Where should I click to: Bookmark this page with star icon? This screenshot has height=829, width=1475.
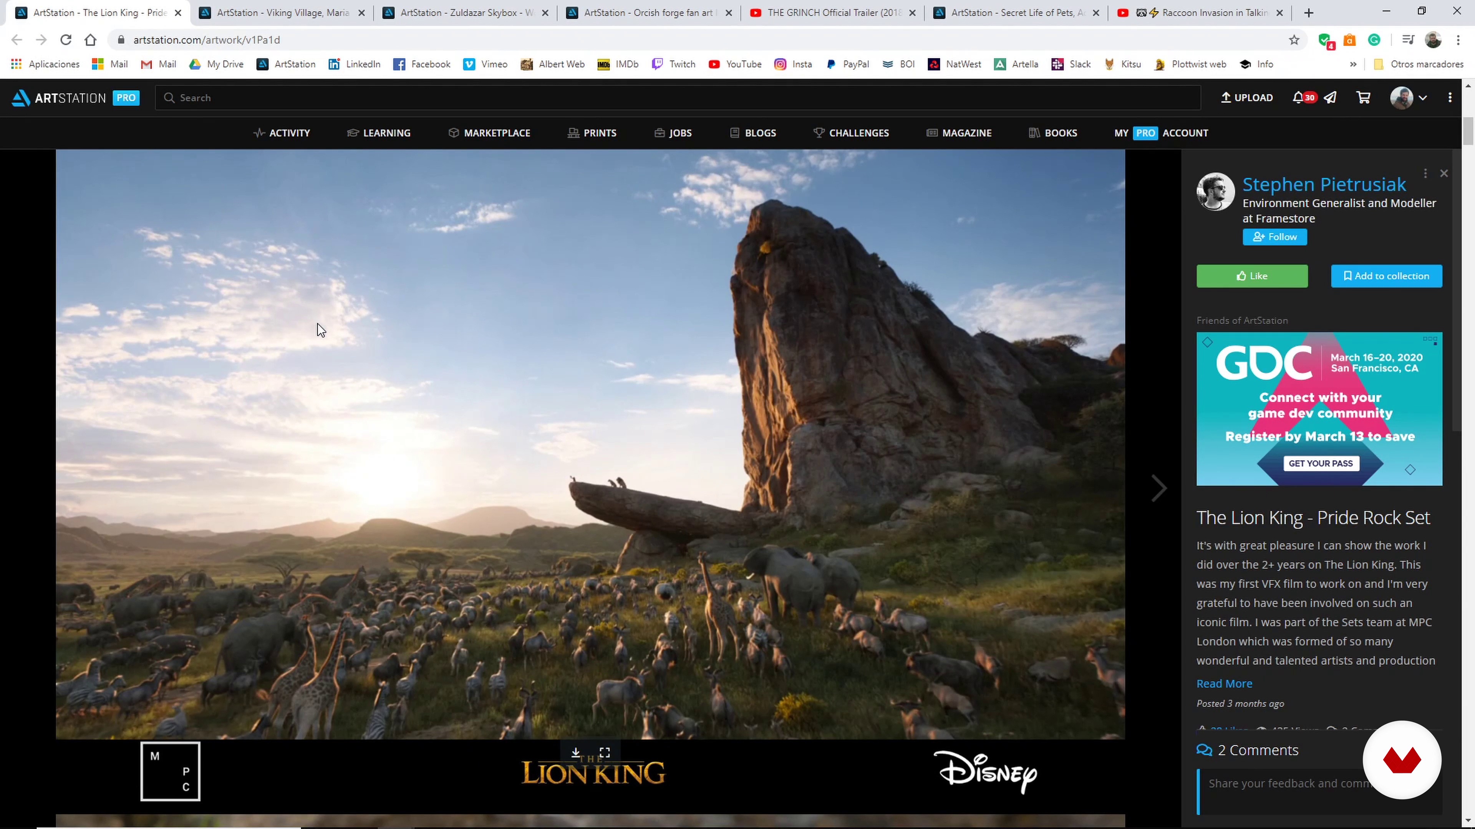click(1294, 40)
